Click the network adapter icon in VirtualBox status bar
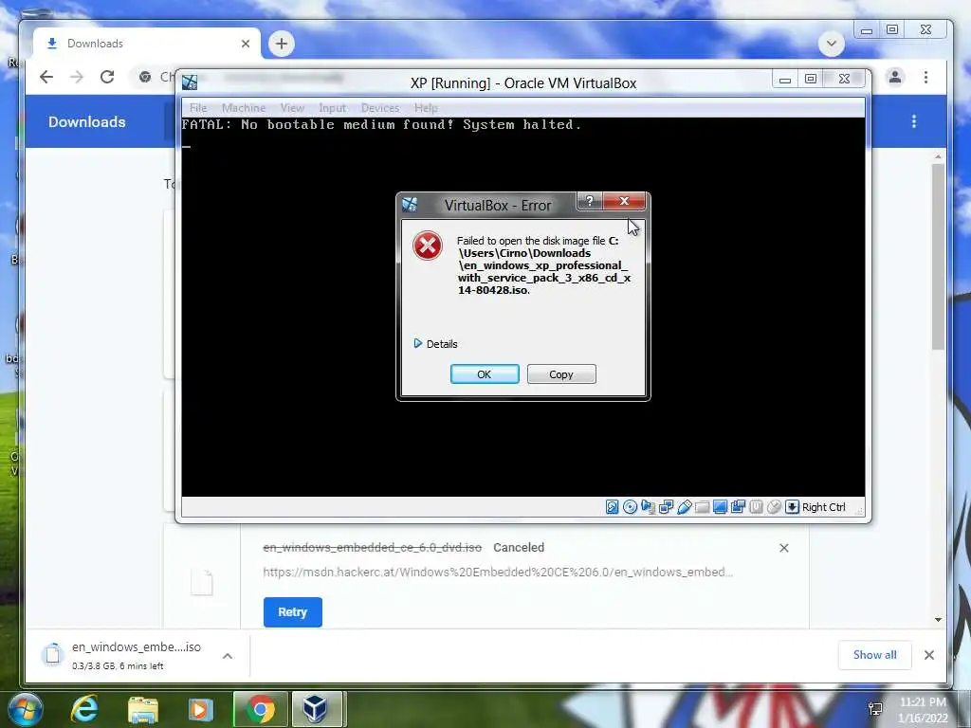This screenshot has height=728, width=971. pos(666,507)
